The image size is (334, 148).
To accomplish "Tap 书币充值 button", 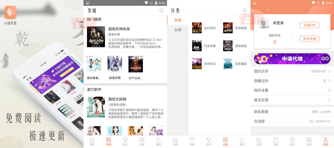I will tap(310, 39).
